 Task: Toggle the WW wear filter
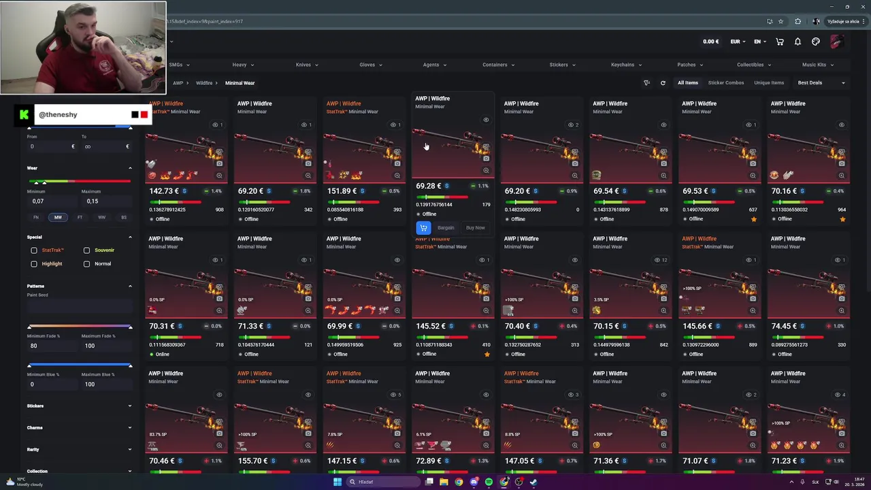(x=101, y=217)
